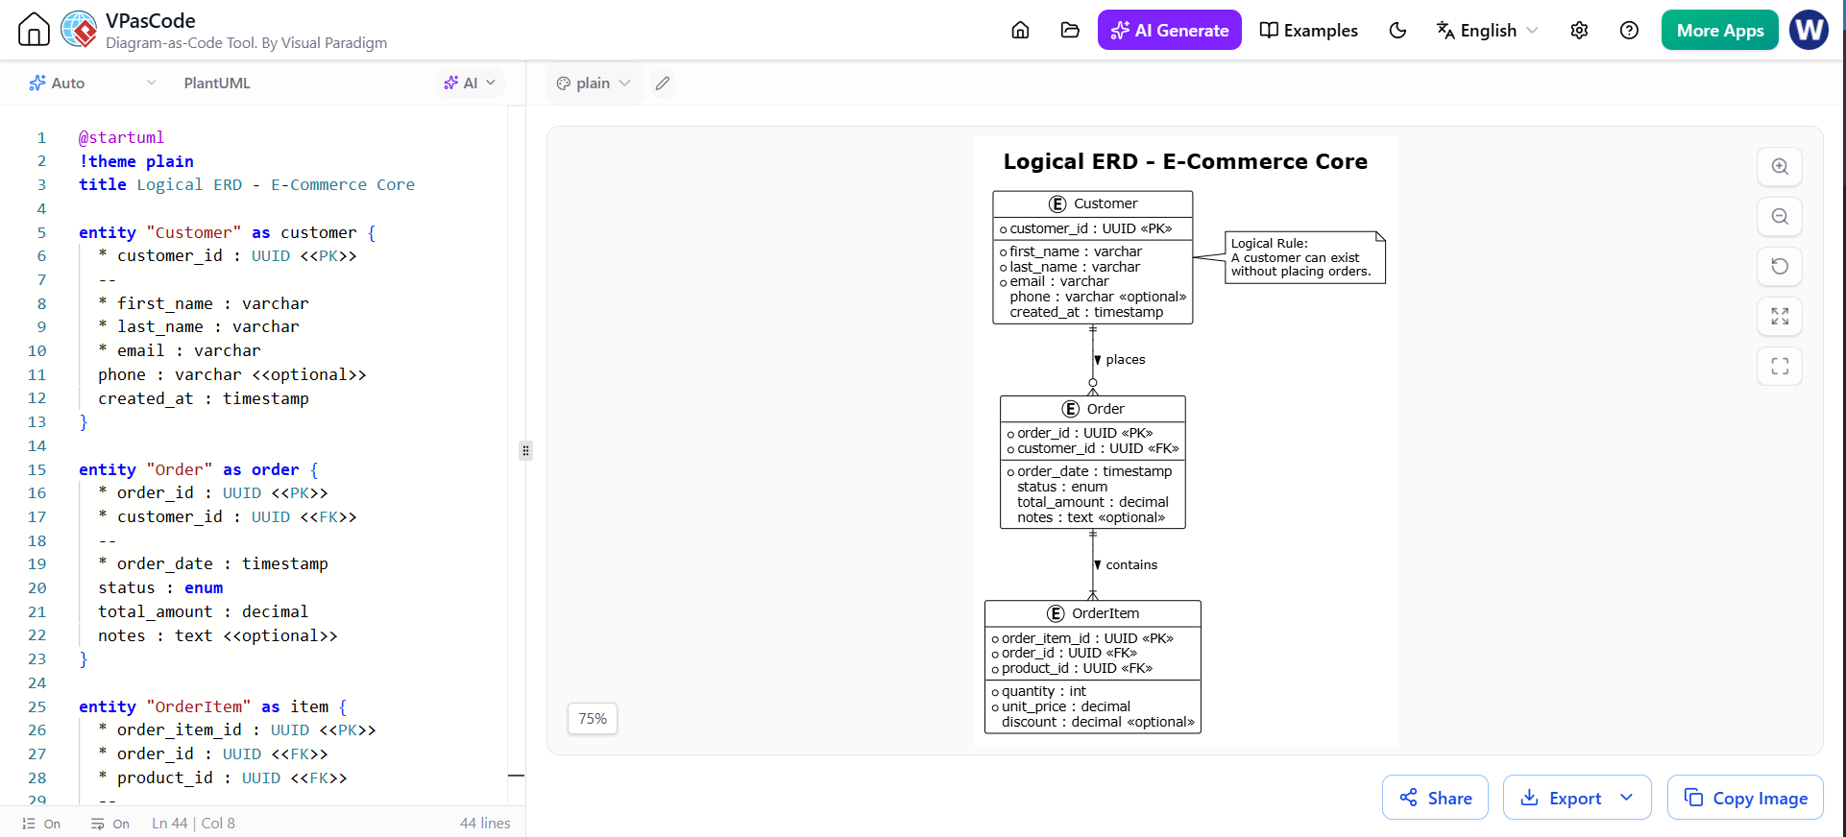Click line number 15 in the gutter
This screenshot has height=837, width=1846.
(x=36, y=469)
